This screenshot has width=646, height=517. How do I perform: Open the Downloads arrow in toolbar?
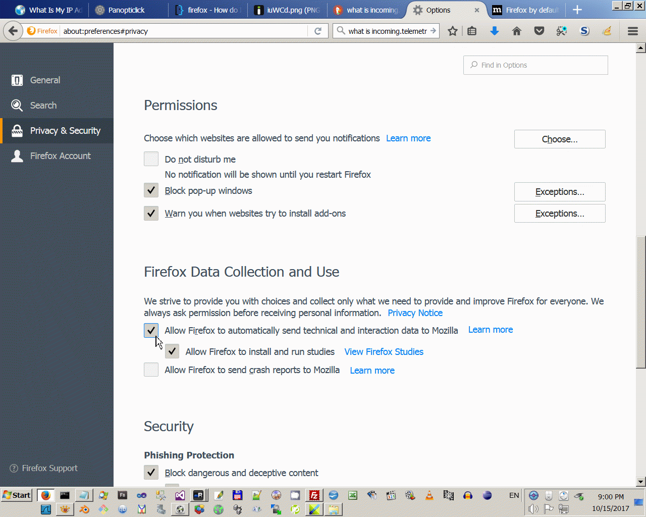click(495, 31)
